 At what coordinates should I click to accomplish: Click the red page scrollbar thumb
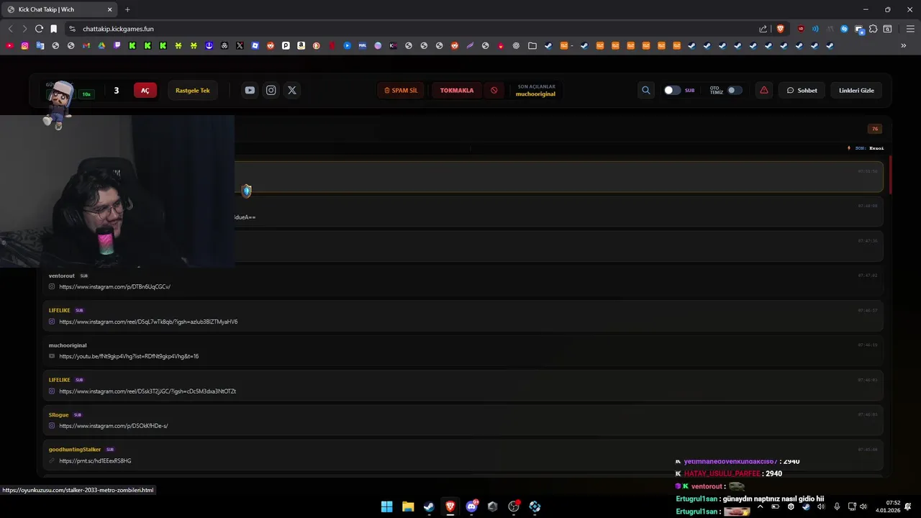coord(890,175)
